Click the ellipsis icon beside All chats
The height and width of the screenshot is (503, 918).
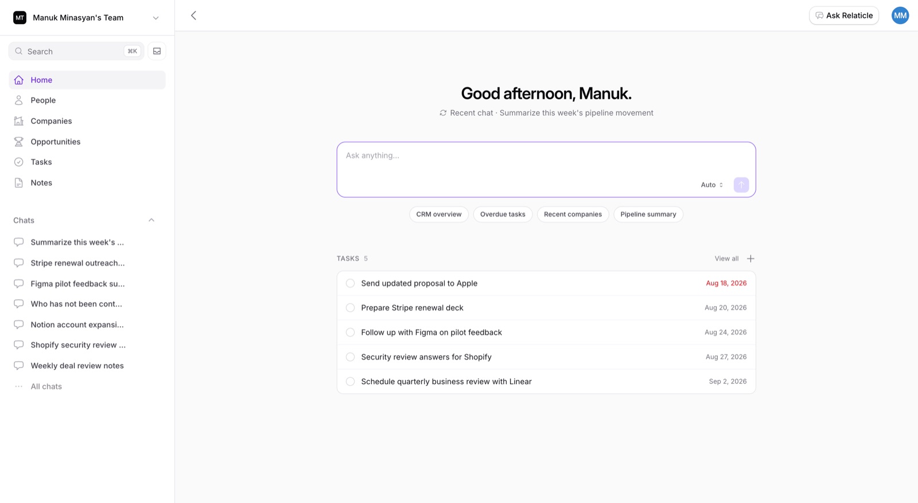[19, 386]
